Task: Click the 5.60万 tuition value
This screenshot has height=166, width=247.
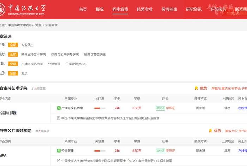Action: click(x=137, y=108)
